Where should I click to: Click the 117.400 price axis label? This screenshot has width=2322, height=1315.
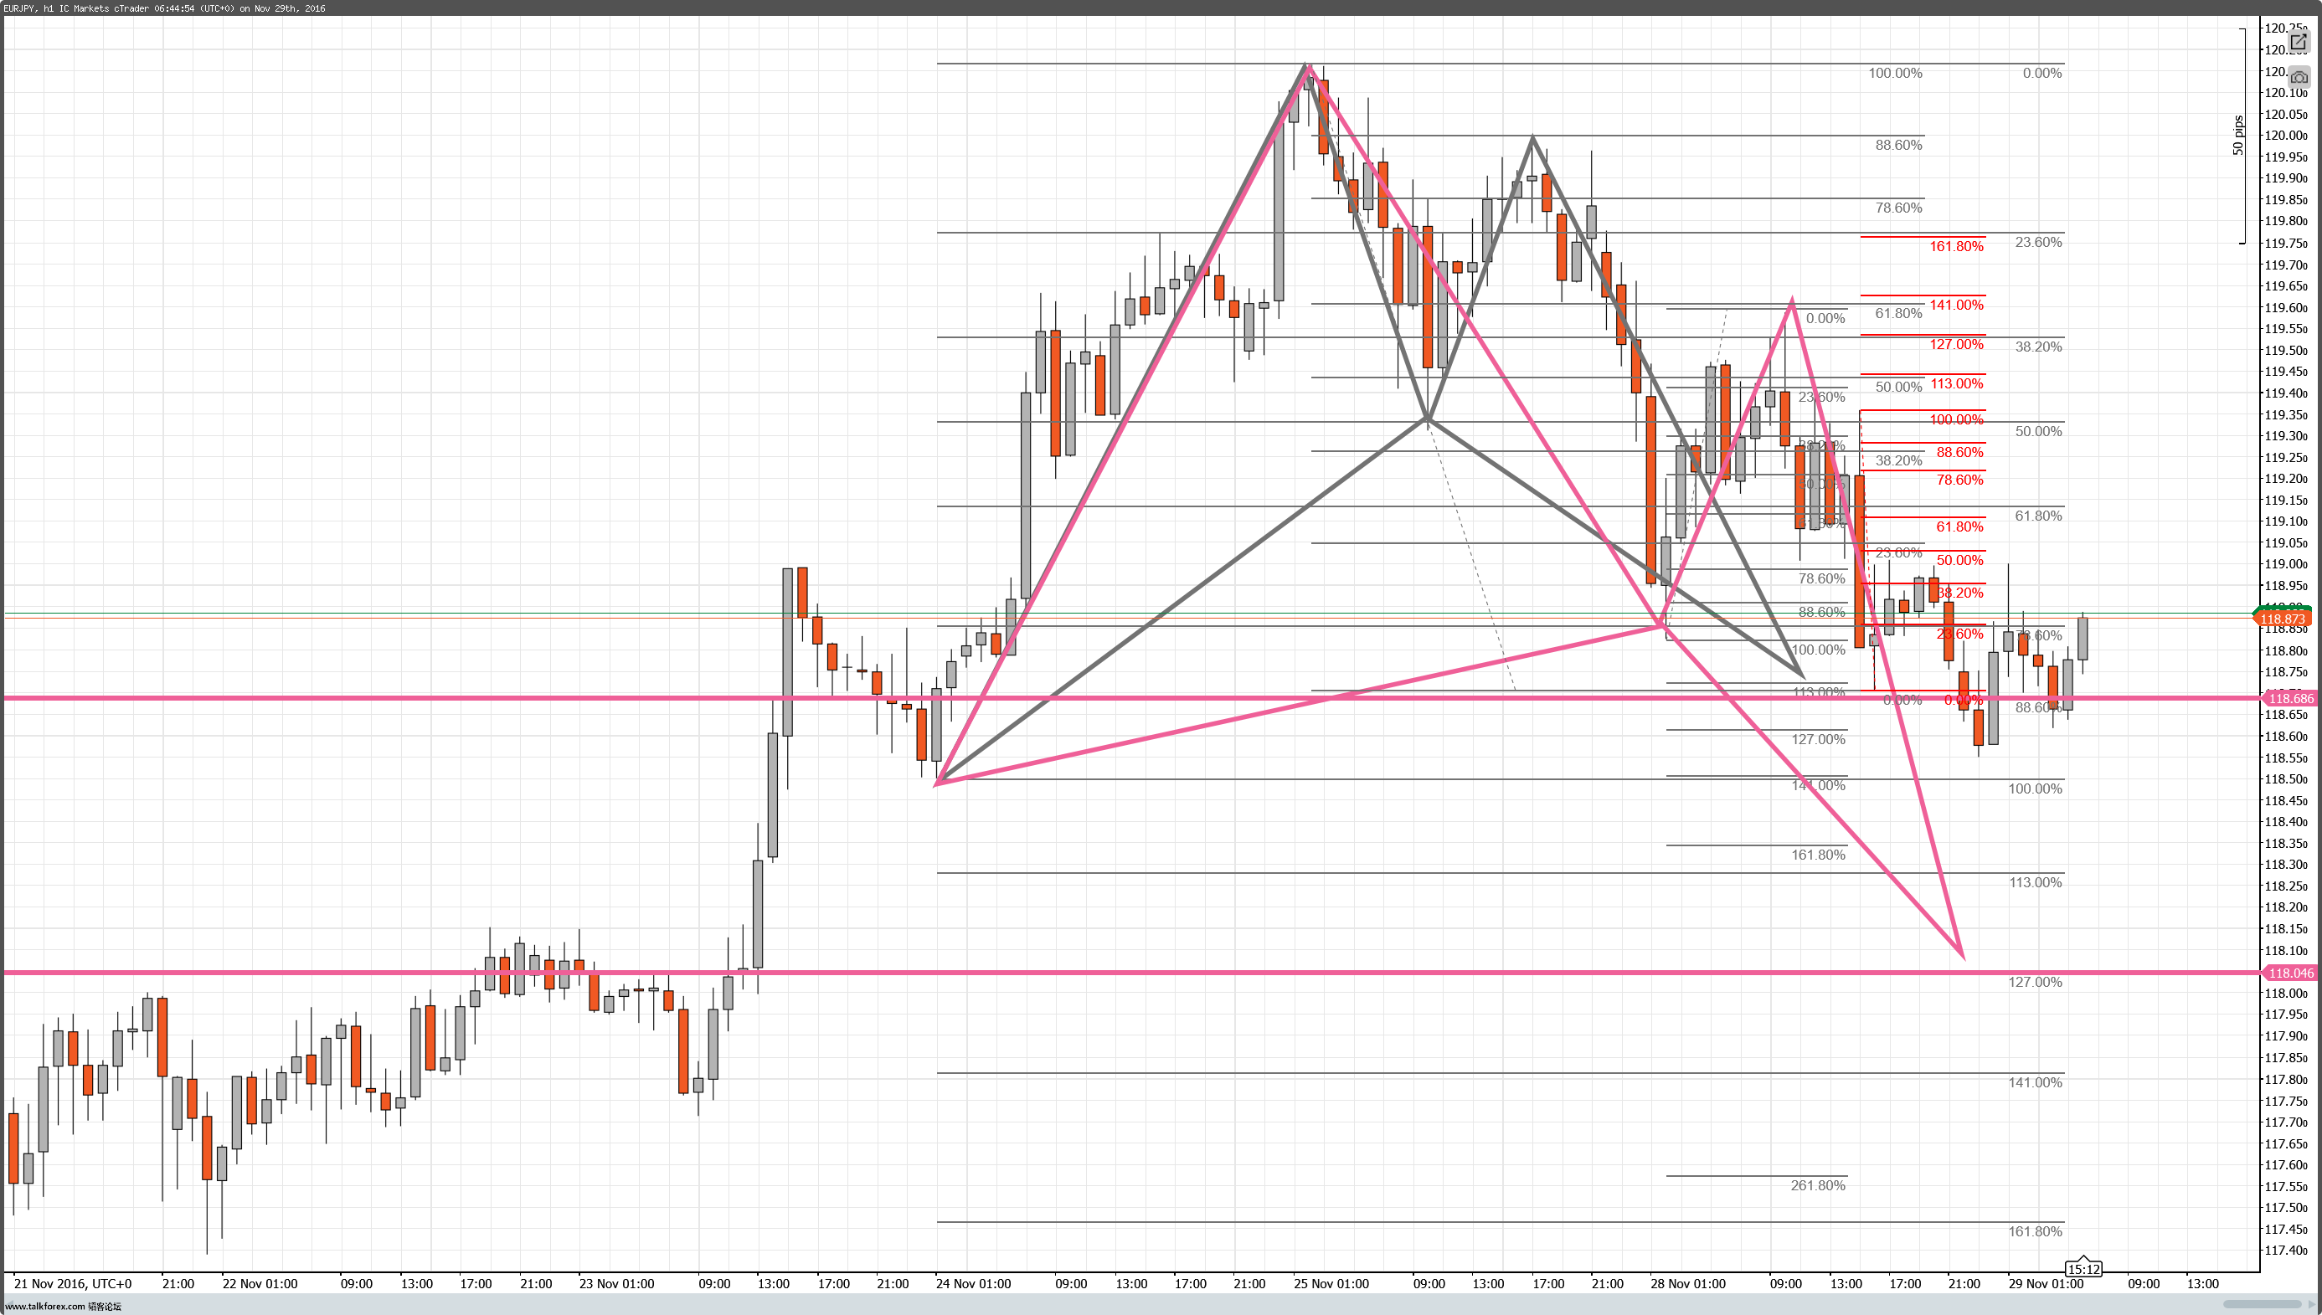(x=2285, y=1251)
